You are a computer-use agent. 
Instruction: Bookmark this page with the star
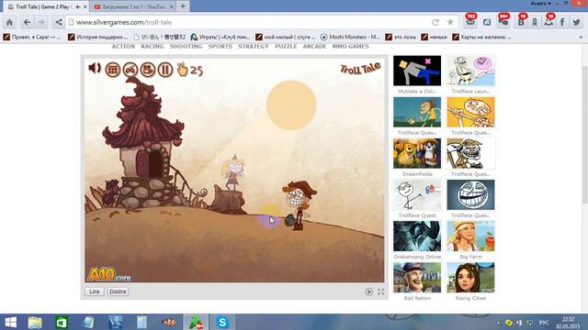point(450,22)
